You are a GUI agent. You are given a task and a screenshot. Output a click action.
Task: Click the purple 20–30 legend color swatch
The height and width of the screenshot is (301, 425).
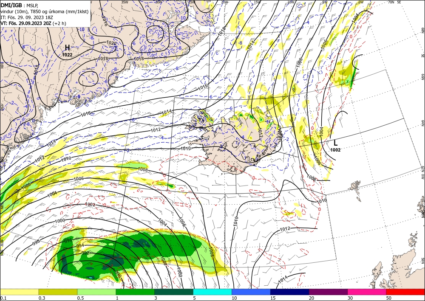click(x=328, y=292)
